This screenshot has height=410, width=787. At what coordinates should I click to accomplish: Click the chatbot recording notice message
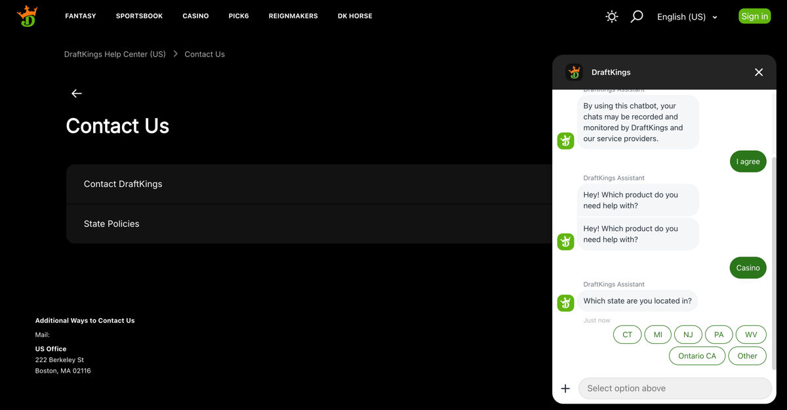tap(637, 122)
